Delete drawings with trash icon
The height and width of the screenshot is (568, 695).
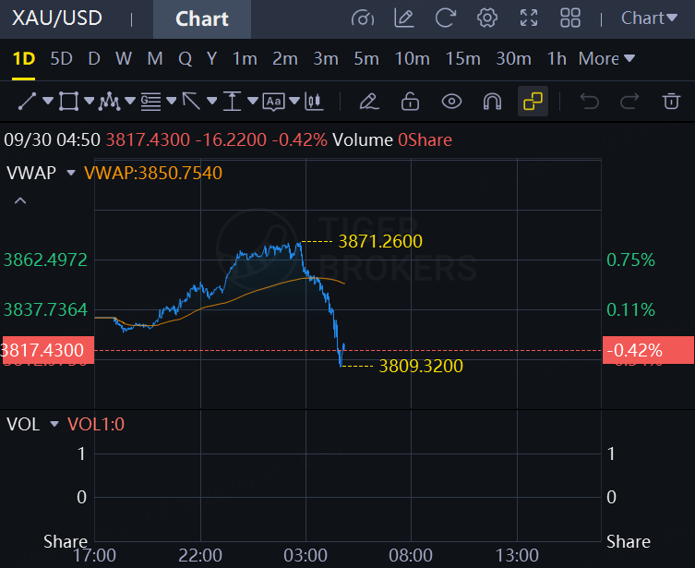(671, 102)
